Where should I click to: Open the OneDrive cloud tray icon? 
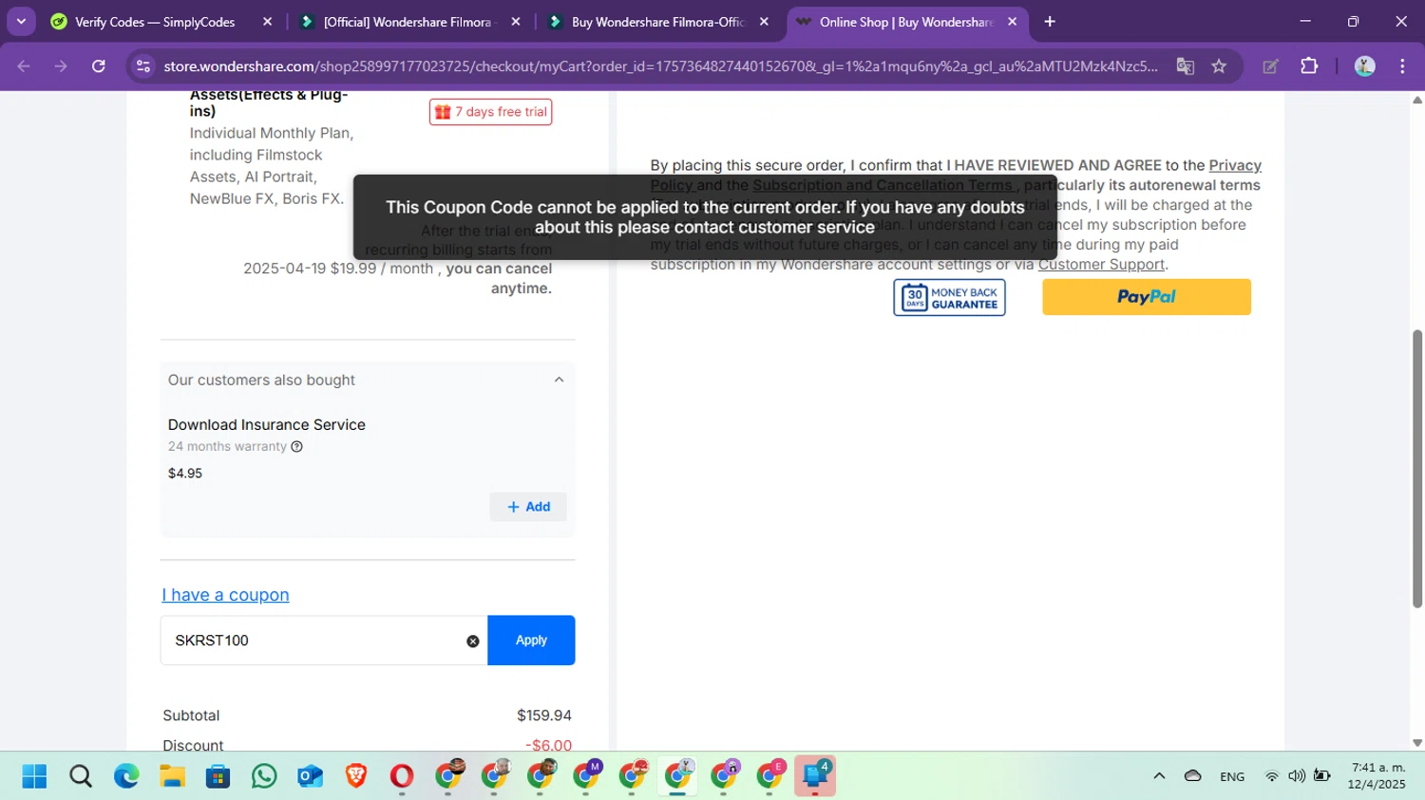click(1193, 776)
